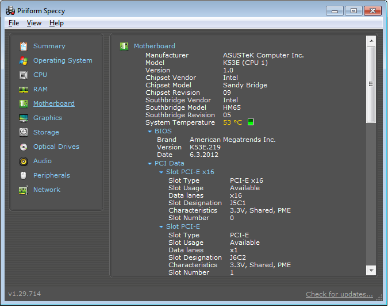Collapse the PCI Data section
Viewport: 392px width, 308px height.
149,164
